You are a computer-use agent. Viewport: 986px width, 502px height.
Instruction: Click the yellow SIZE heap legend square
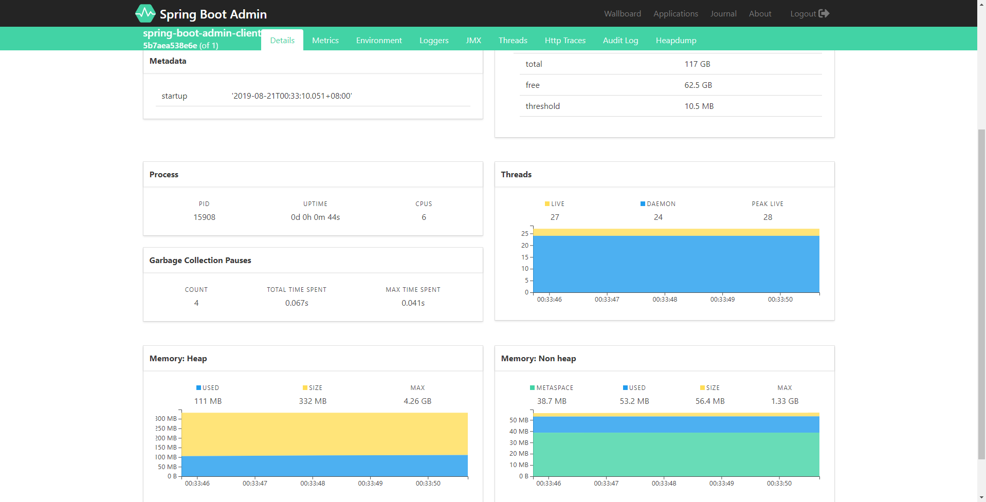[x=305, y=388]
